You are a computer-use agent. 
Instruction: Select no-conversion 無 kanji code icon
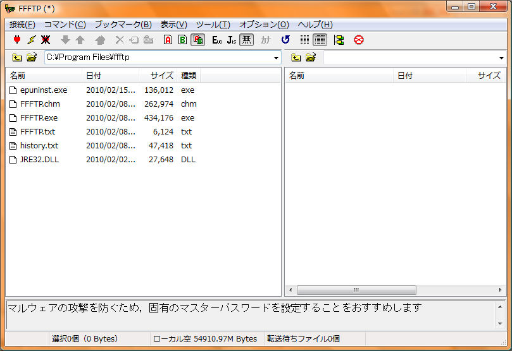[247, 40]
